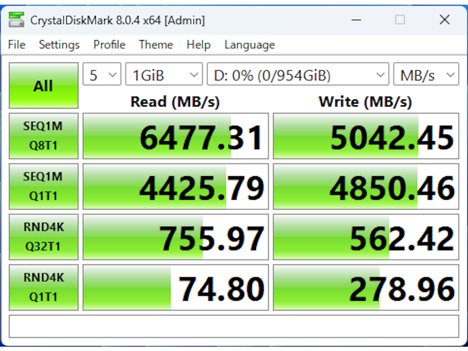Image resolution: width=468 pixels, height=351 pixels.
Task: Open the Profile menu
Action: tap(109, 44)
